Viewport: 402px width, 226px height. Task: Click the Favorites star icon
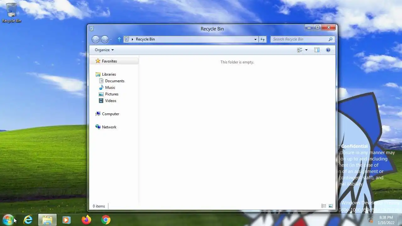98,61
